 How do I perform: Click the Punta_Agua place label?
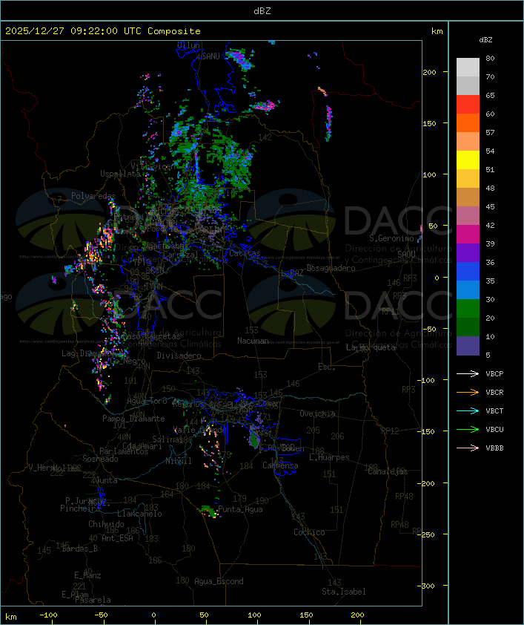240,509
